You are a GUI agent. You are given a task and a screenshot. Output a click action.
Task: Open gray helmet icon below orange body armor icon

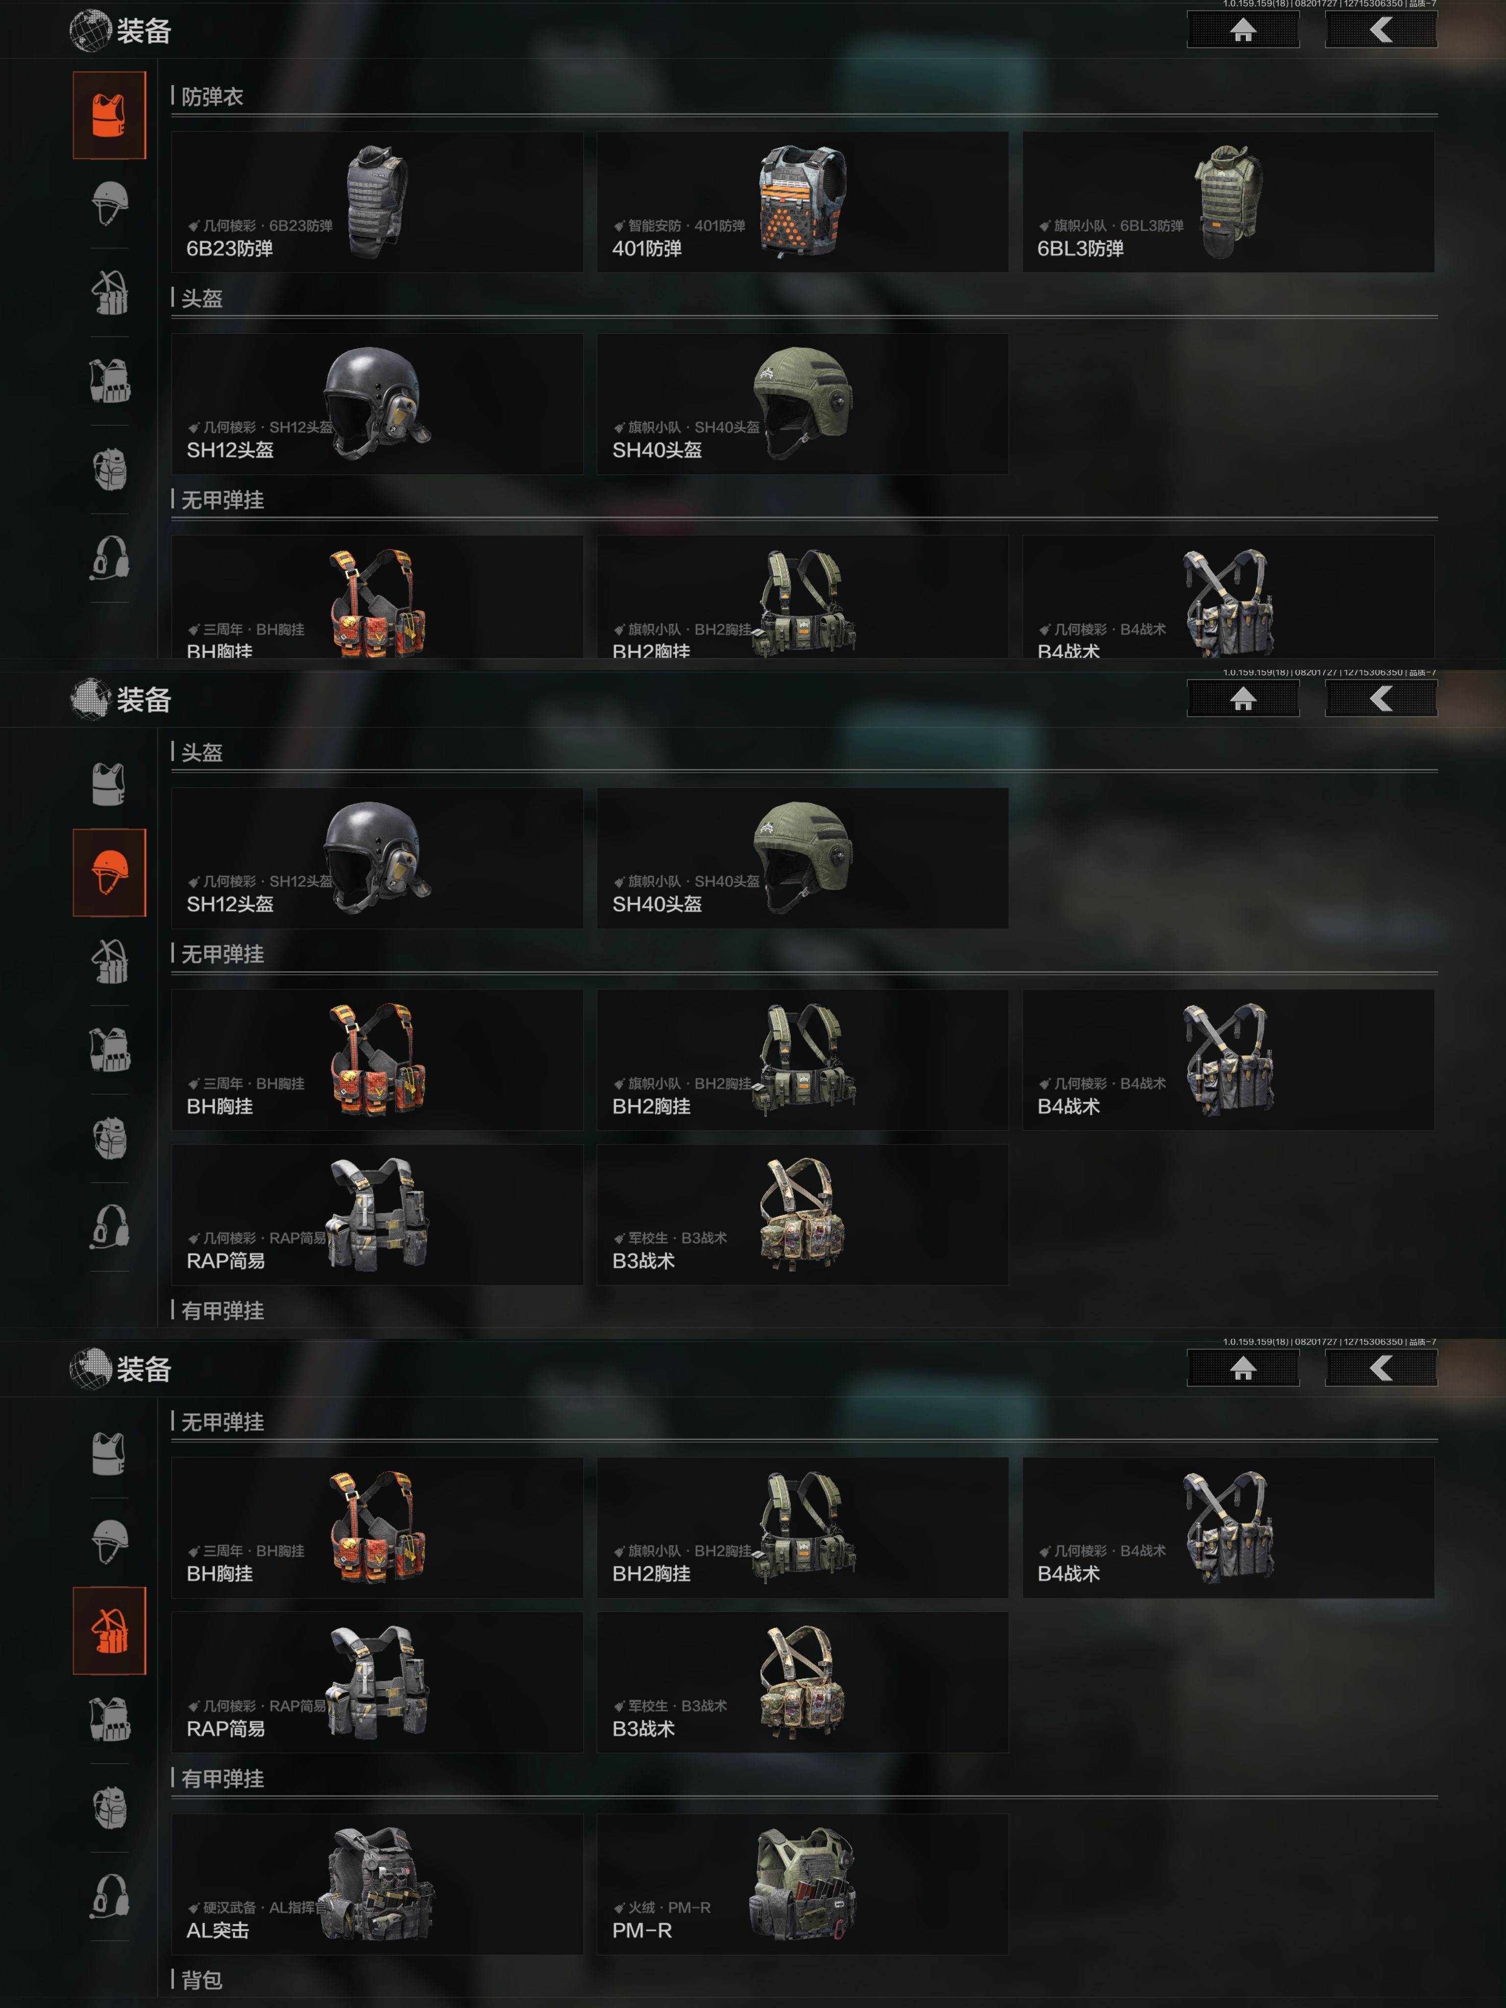pyautogui.click(x=110, y=203)
